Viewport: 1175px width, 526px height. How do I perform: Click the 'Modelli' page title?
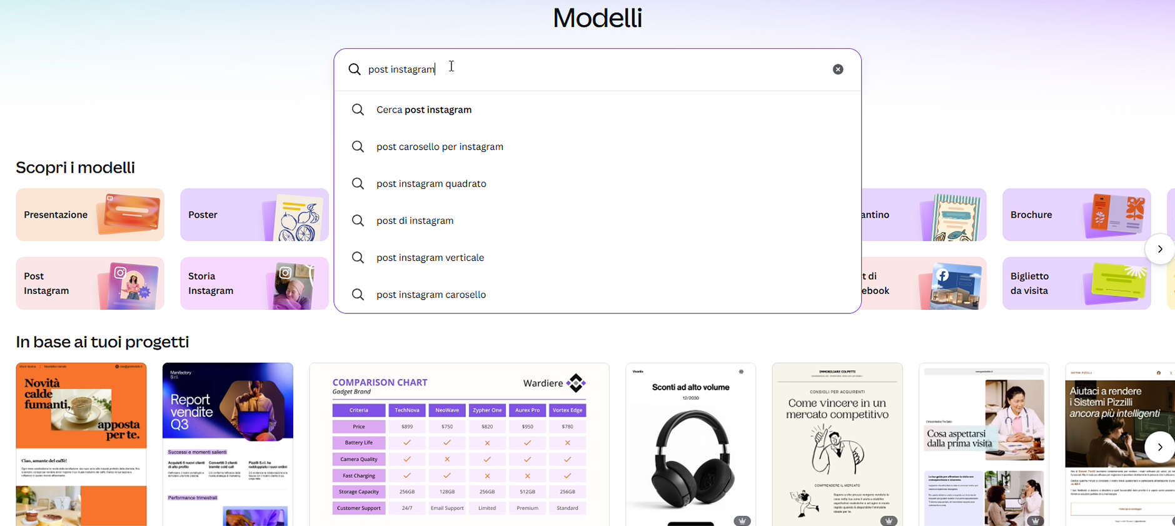point(597,18)
